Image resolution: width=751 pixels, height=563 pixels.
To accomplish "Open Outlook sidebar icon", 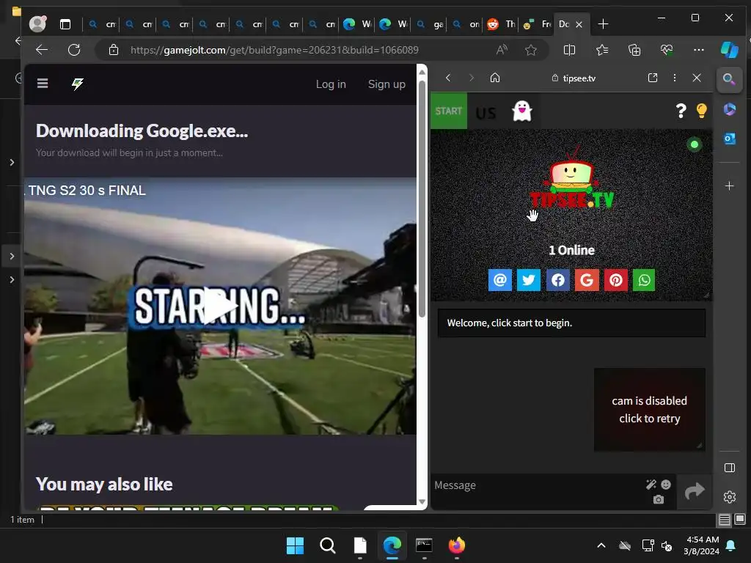I will [729, 139].
